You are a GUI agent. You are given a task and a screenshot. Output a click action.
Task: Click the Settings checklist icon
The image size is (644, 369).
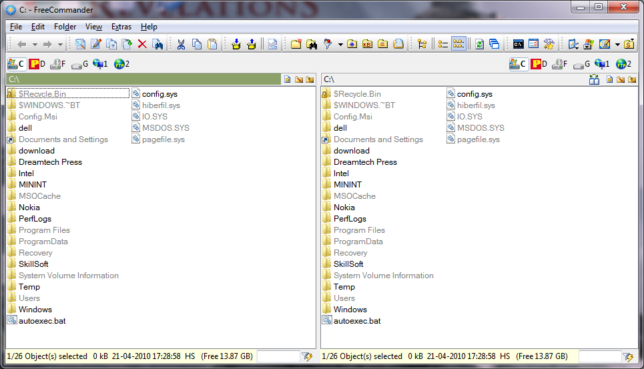pyautogui.click(x=533, y=44)
